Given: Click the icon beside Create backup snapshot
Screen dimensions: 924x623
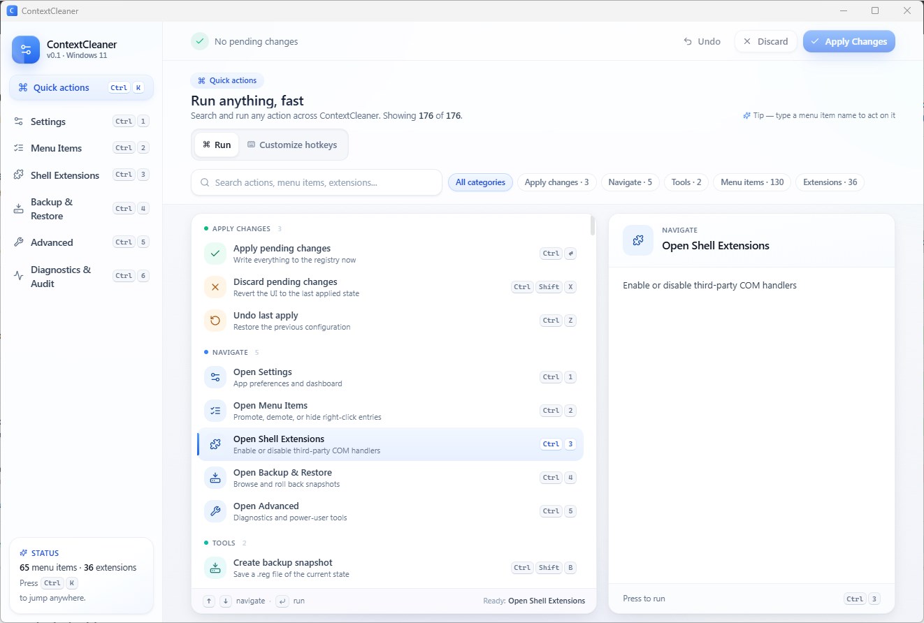Looking at the screenshot, I should pyautogui.click(x=215, y=568).
